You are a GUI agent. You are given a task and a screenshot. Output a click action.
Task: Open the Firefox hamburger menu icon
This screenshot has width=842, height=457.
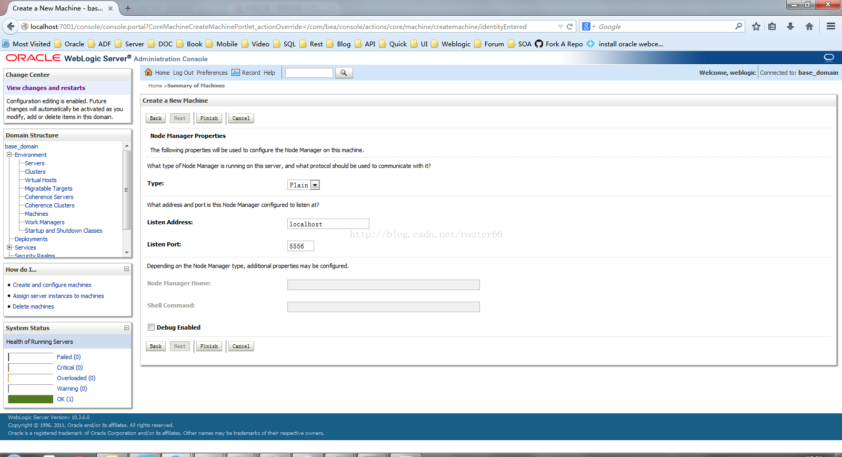(831, 26)
